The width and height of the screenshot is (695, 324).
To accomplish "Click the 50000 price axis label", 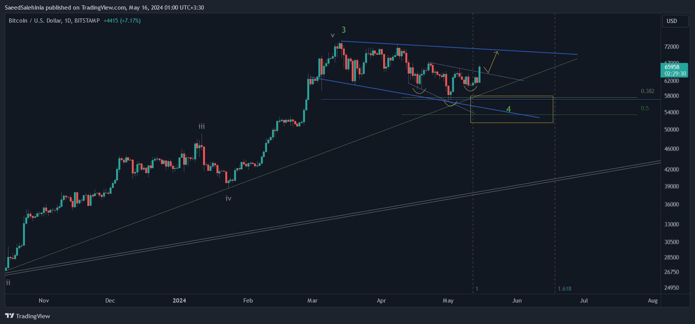I will tap(672, 129).
